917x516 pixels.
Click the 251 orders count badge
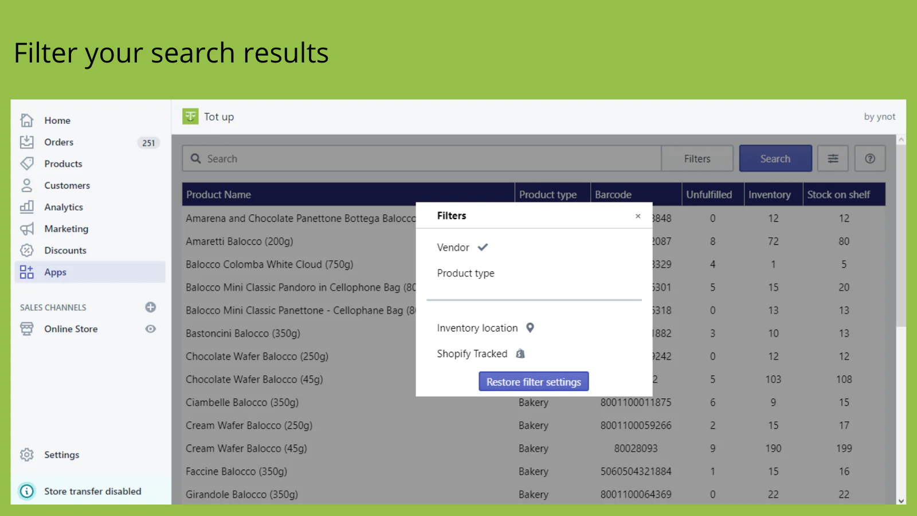(148, 143)
